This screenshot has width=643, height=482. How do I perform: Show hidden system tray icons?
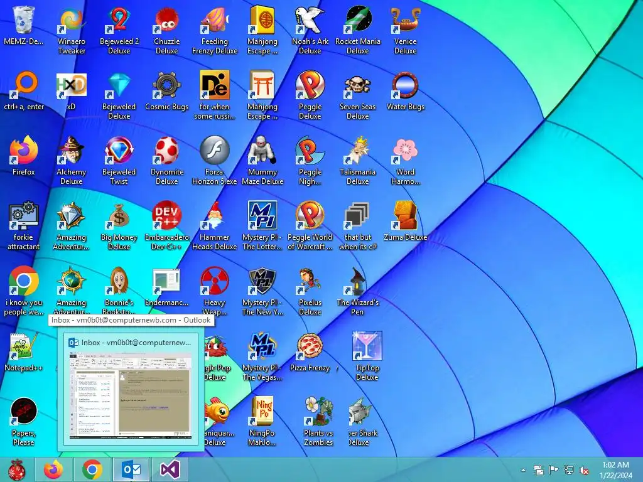pos(524,470)
